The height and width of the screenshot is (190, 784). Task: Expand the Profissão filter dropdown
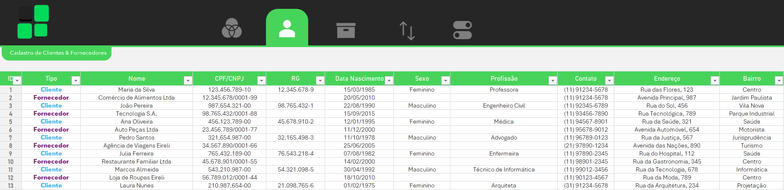click(552, 80)
